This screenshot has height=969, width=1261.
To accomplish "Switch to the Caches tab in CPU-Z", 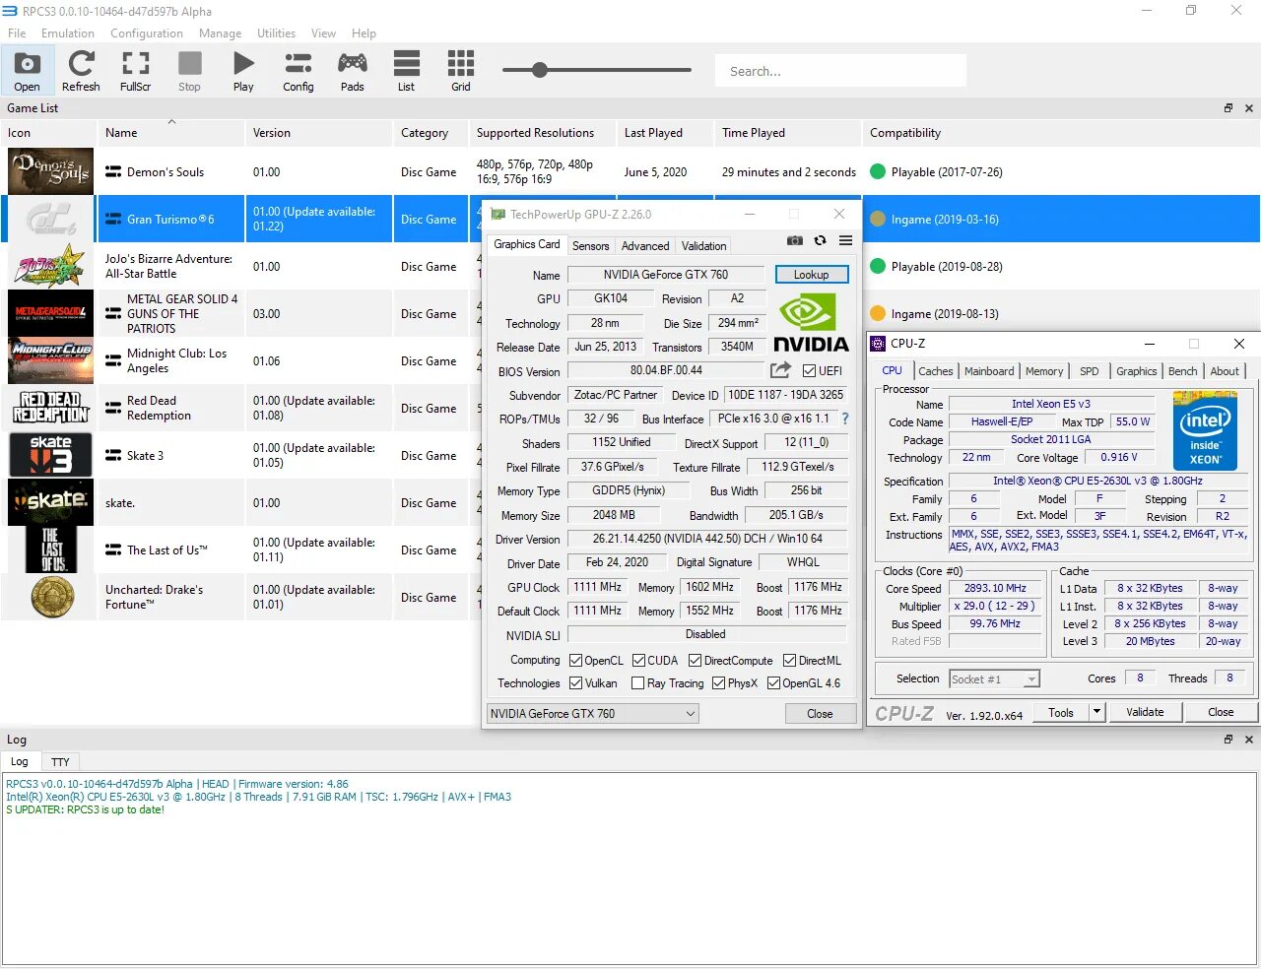I will [935, 371].
